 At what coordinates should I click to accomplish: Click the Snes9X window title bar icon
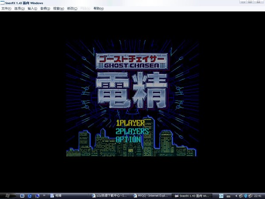click(x=2, y=3)
